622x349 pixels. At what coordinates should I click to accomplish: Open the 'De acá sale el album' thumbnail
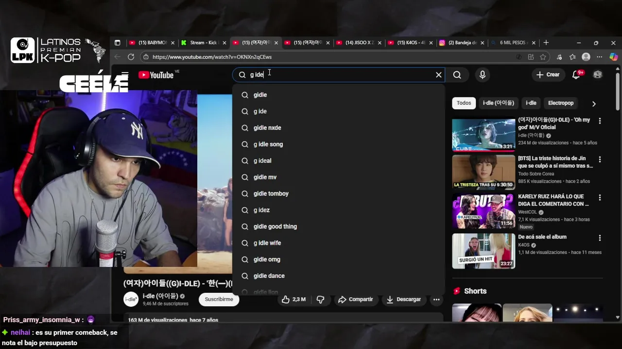(x=484, y=251)
